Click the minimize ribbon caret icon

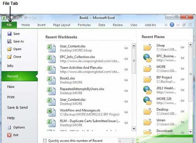166,25
